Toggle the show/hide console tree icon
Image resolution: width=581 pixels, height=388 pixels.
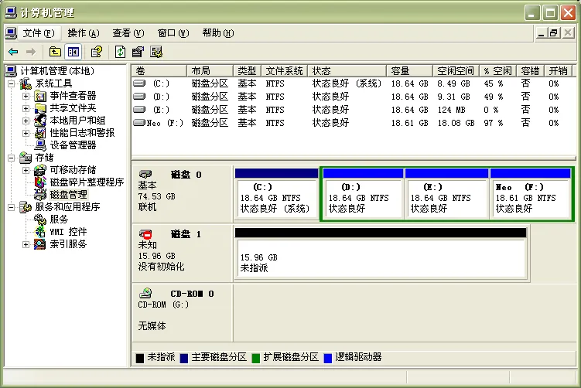73,52
